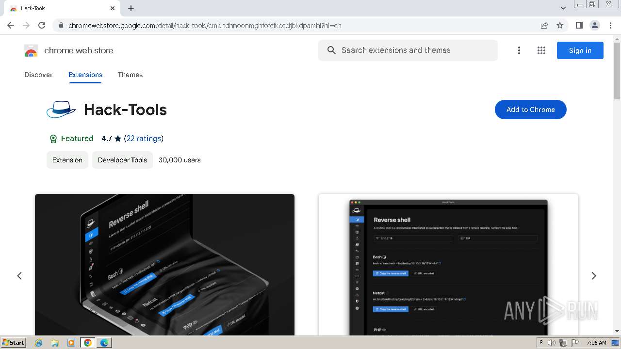This screenshot has height=349, width=621.
Task: Click the volume speaker tray icon
Action: pos(552,343)
